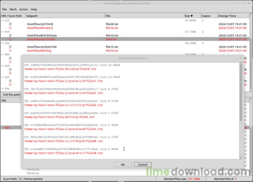Click the scan path icon on file10.txt row
This screenshot has height=182, width=253.
(10, 35)
